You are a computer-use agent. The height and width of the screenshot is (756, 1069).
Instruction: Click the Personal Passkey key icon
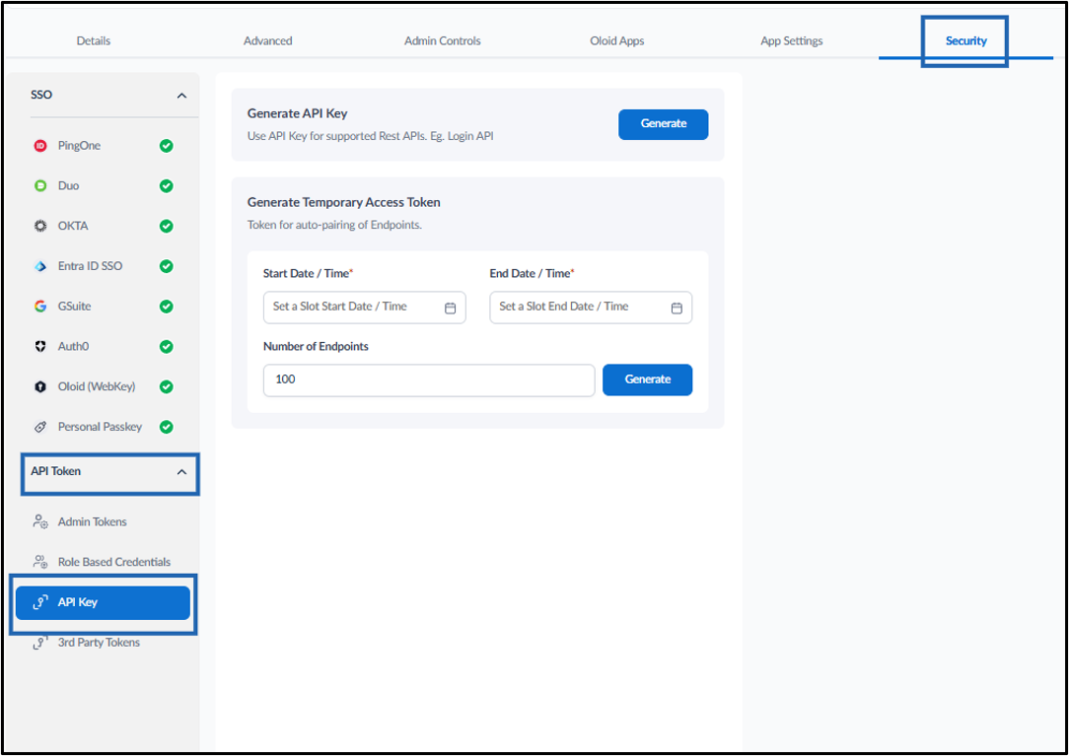pos(40,428)
